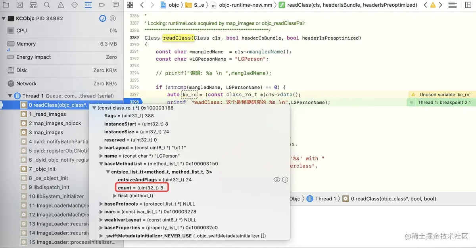Viewport: 476px width, 248px height.
Task: Click the info icon in variable popup
Action: [285, 180]
